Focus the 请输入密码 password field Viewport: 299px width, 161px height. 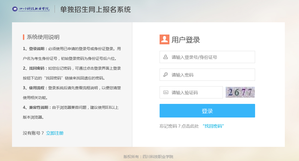[207, 75]
